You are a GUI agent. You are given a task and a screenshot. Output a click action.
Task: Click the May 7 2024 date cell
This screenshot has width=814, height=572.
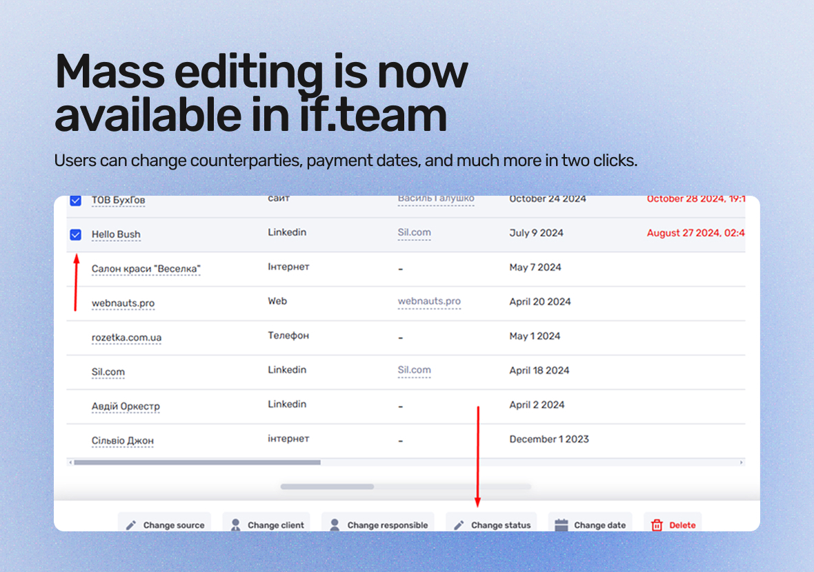[x=535, y=267]
